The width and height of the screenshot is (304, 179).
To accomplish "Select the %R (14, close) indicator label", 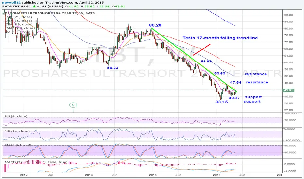I will pos(17,131).
